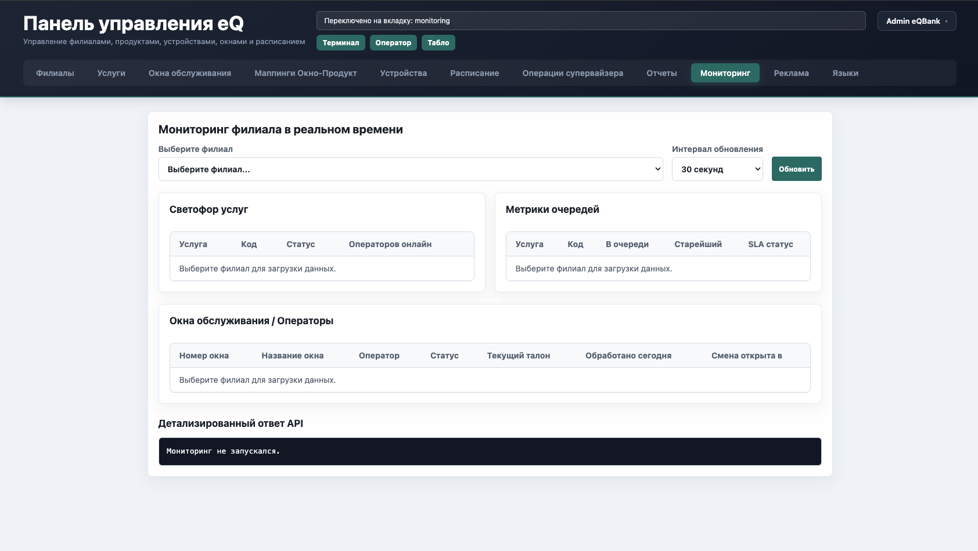Viewport: 978px width, 551px height.
Task: Click the Оператор column header
Action: coord(379,356)
